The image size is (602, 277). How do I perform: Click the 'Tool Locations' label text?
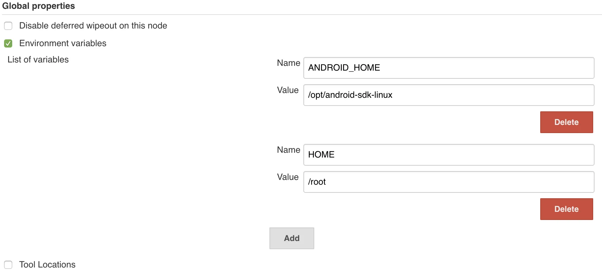(47, 265)
